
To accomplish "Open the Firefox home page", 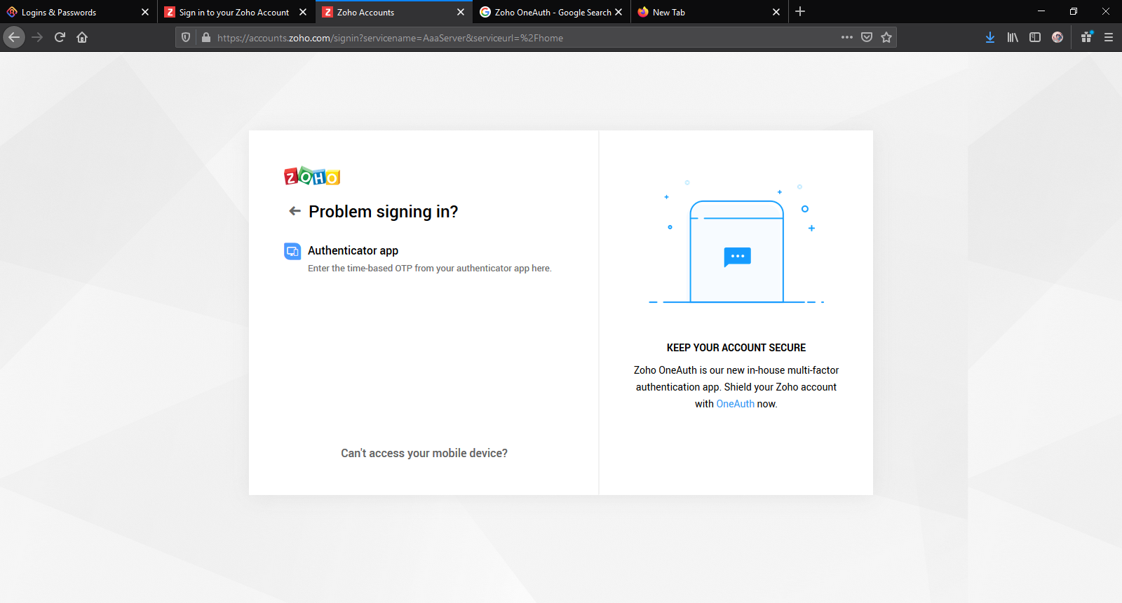I will point(82,37).
